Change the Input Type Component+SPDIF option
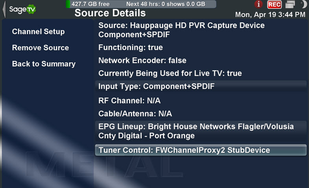The image size is (309, 188). [201, 86]
